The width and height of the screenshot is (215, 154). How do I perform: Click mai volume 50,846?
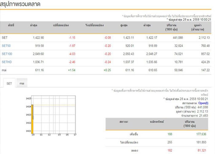[x=178, y=70]
